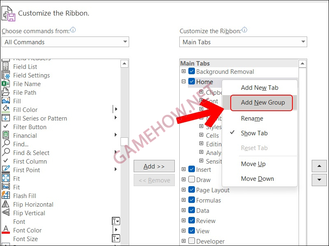Enable the Draw tab checkbox
The height and width of the screenshot is (246, 329).
pos(192,180)
